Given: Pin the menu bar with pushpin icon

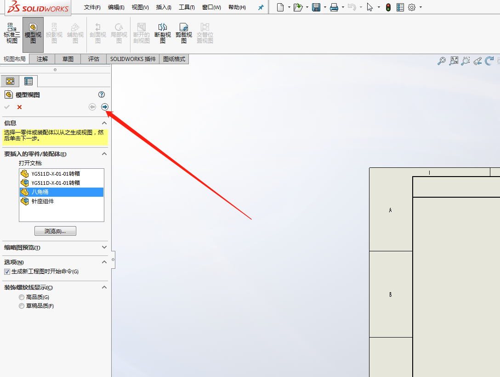Looking at the screenshot, I should point(261,7).
